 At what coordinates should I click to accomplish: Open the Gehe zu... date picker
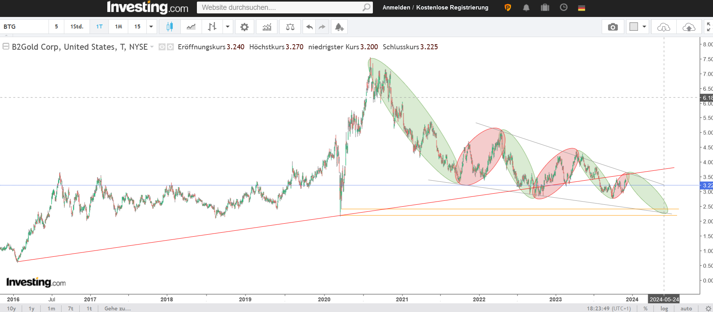point(118,308)
